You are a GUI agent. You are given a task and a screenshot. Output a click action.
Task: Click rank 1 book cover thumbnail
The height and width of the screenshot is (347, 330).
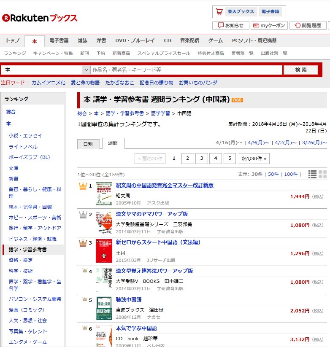point(104,194)
